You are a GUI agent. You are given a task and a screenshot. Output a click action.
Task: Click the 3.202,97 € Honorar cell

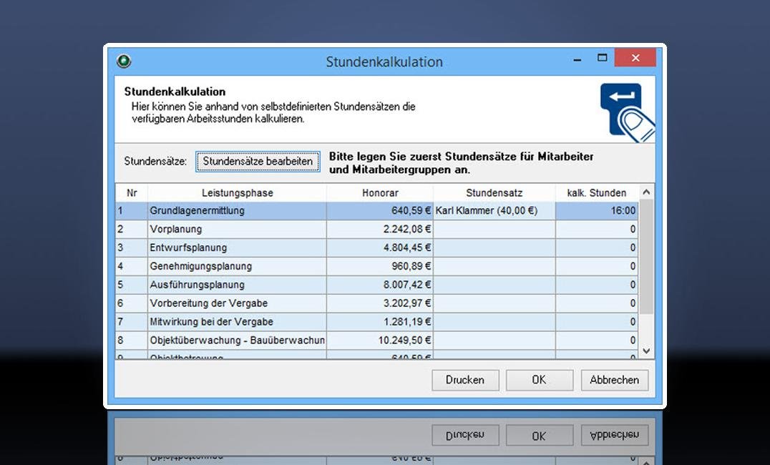pyautogui.click(x=380, y=303)
